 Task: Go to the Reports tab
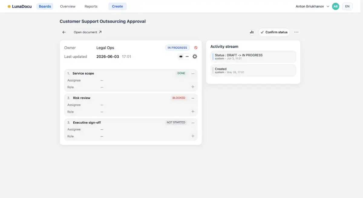(91, 6)
